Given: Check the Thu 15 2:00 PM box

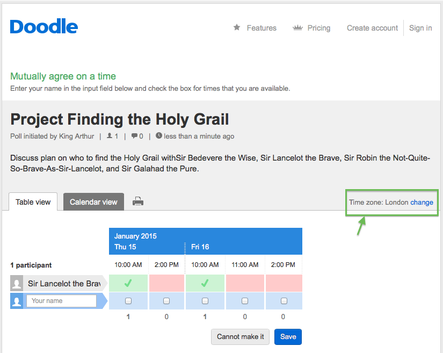Looking at the screenshot, I should point(166,301).
